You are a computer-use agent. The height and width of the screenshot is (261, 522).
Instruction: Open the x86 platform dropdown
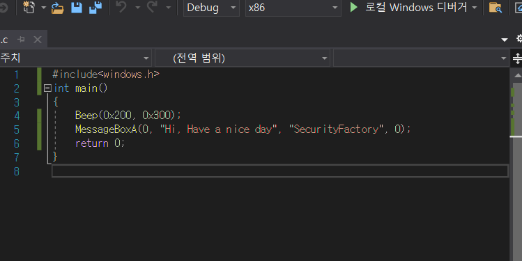[x=293, y=8]
